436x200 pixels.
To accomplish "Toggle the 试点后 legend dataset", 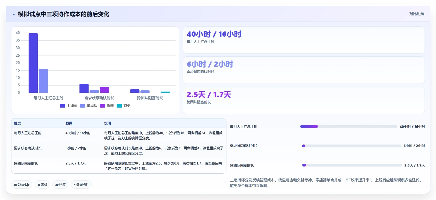I will (x=89, y=106).
